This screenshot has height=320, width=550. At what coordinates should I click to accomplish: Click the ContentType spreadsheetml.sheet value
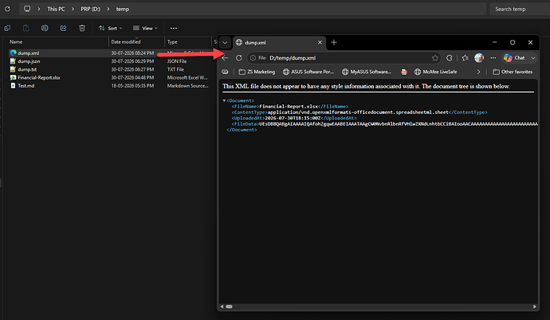coord(358,112)
